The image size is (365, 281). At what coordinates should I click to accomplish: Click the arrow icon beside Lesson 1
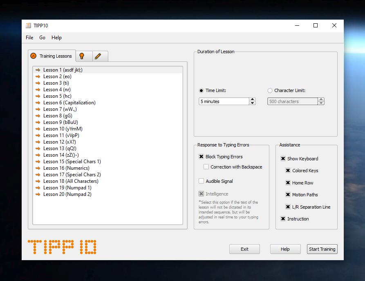38,70
